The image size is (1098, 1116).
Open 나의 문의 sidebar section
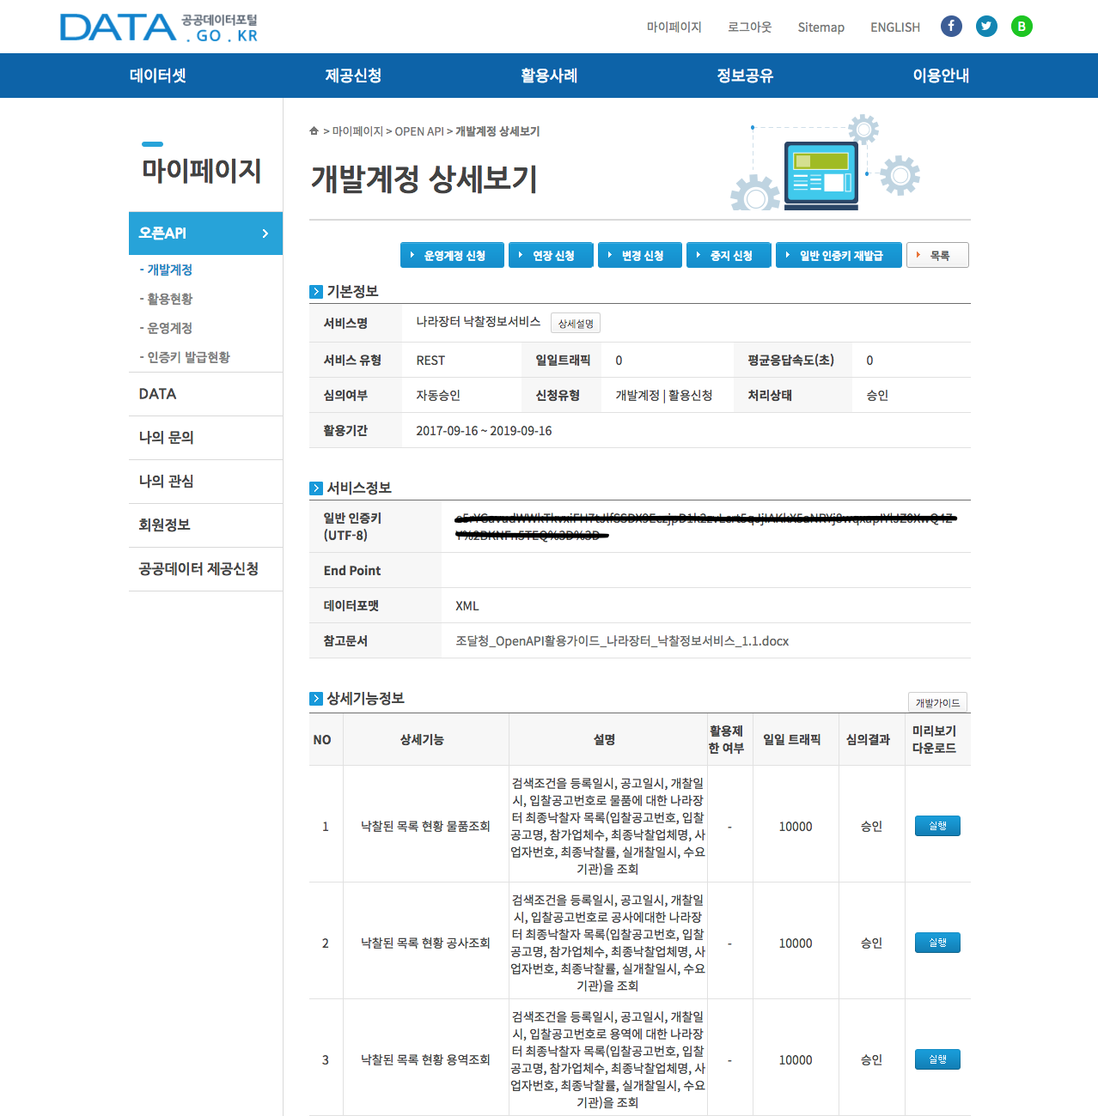tap(205, 438)
